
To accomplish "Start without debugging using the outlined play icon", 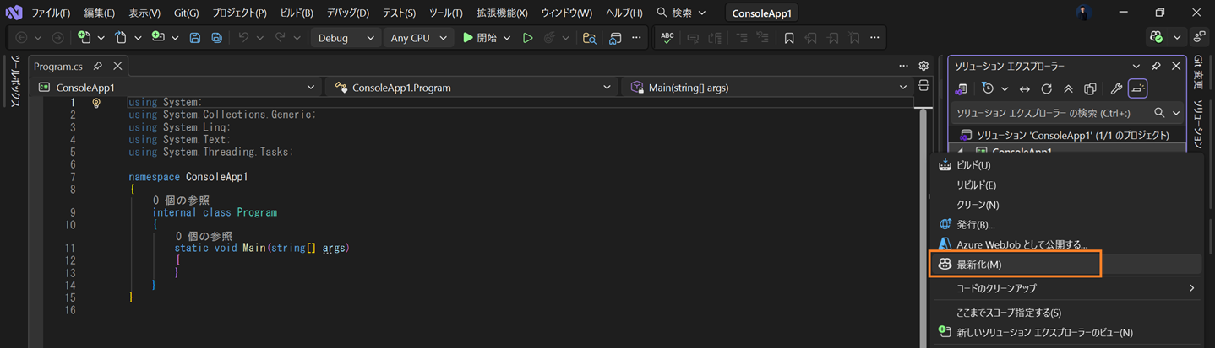I will (x=528, y=38).
